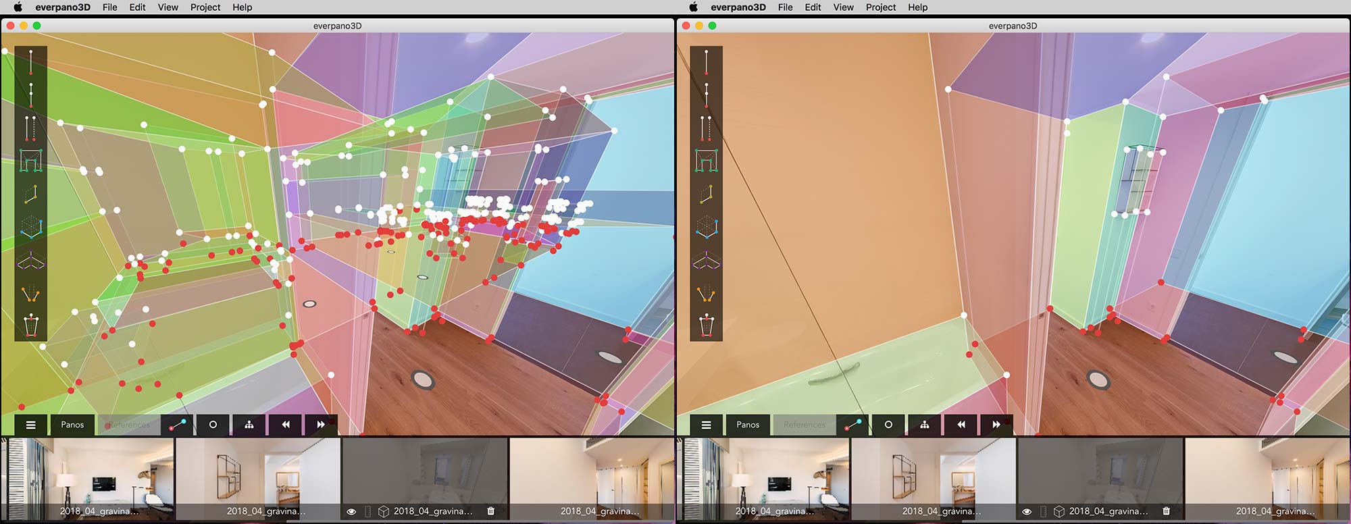The image size is (1351, 524).
Task: Skip forward with double-arrow button in right window
Action: pos(996,425)
